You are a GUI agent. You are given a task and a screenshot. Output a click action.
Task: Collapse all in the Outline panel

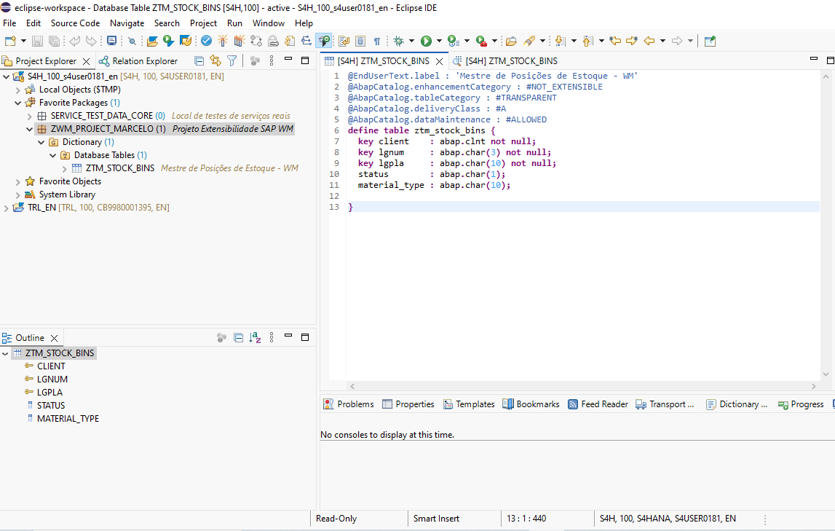click(238, 338)
